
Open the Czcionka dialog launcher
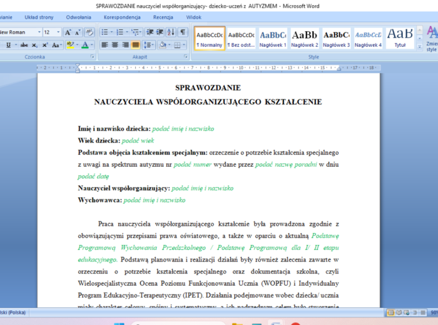click(x=92, y=57)
